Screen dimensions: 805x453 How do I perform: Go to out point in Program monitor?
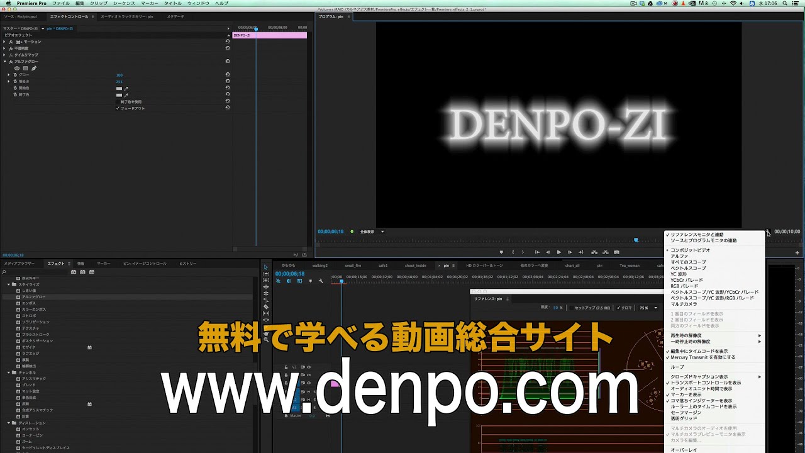(580, 252)
